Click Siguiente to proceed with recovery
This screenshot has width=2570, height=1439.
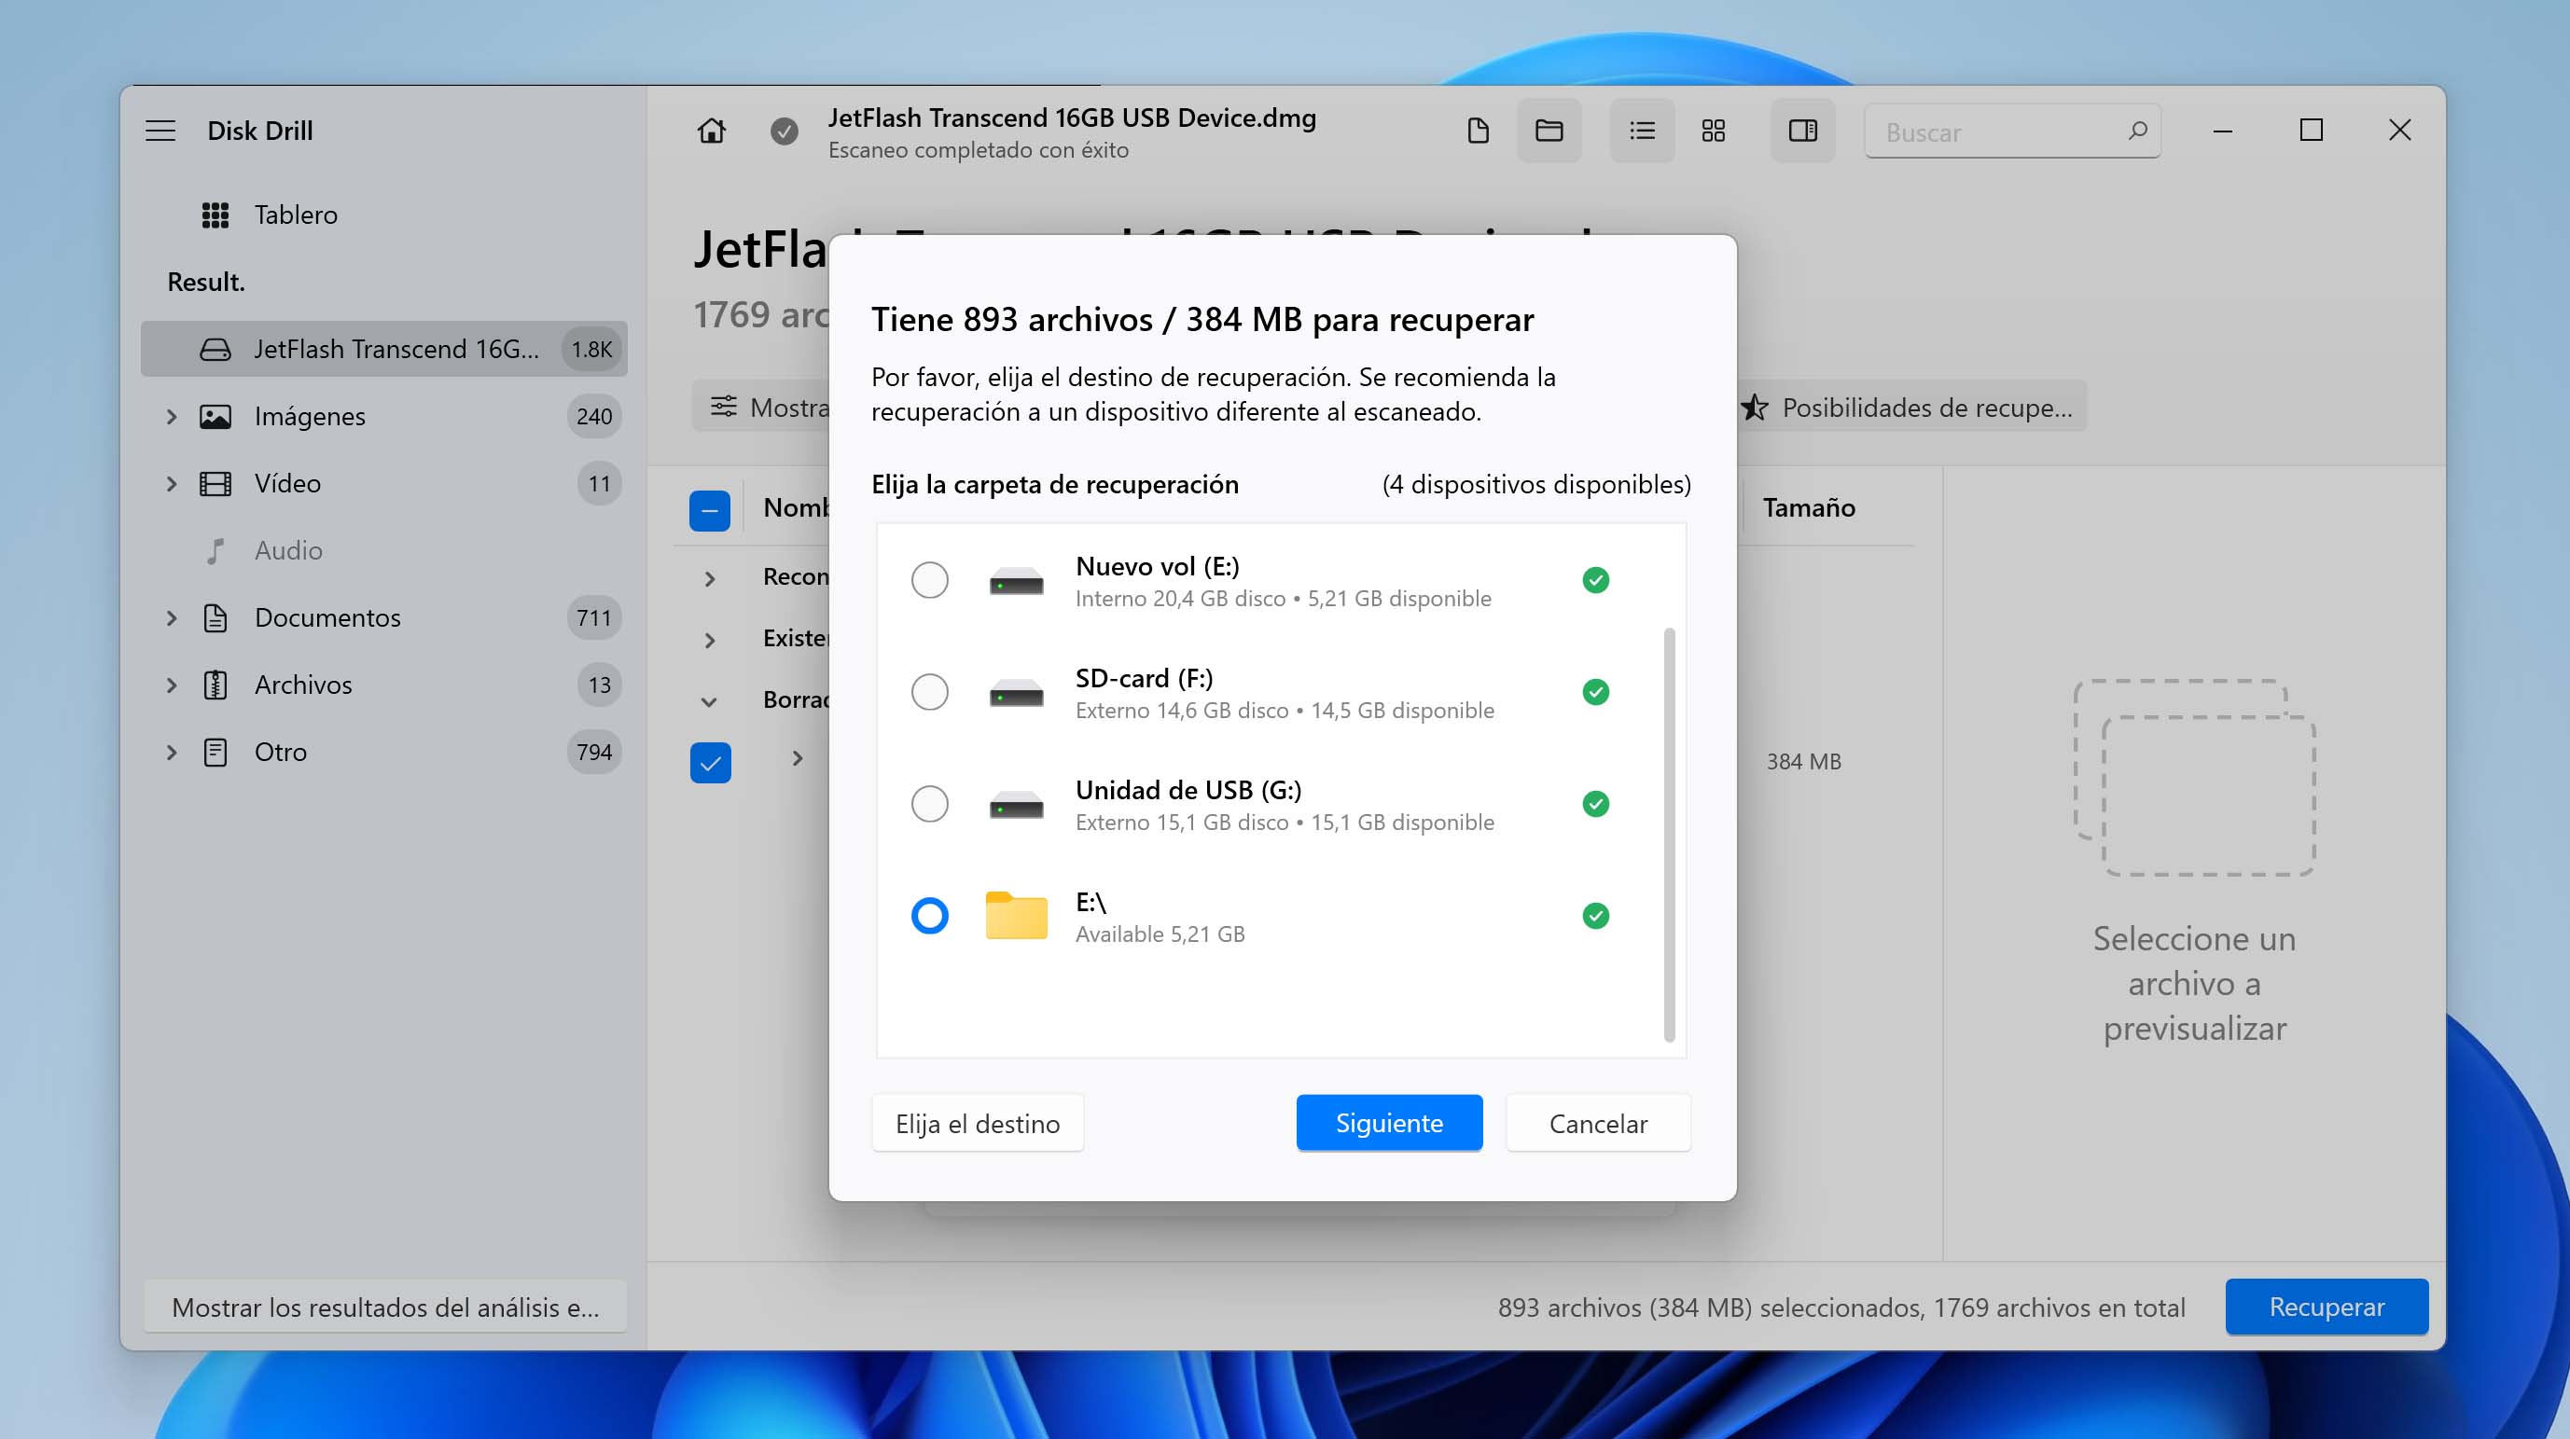(x=1389, y=1123)
